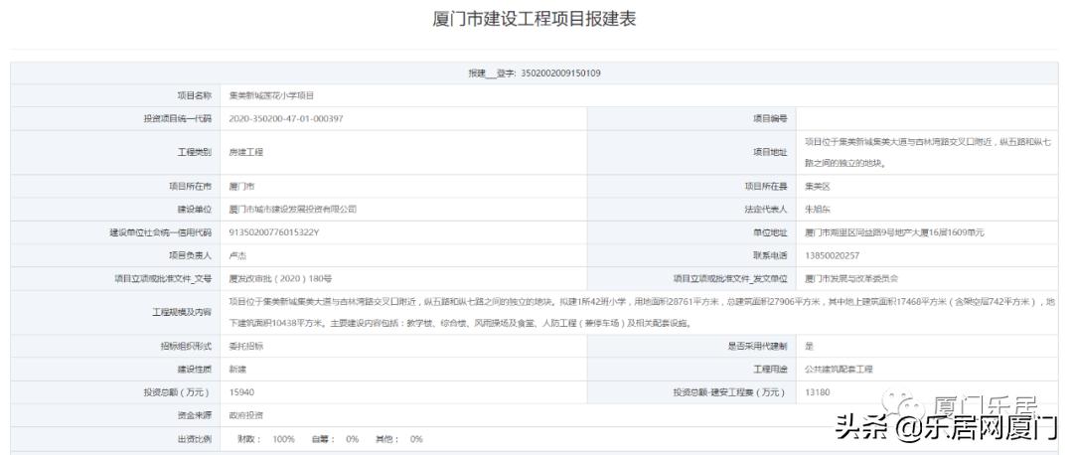
Task: Click the label 建设单位
Action: pyautogui.click(x=195, y=210)
